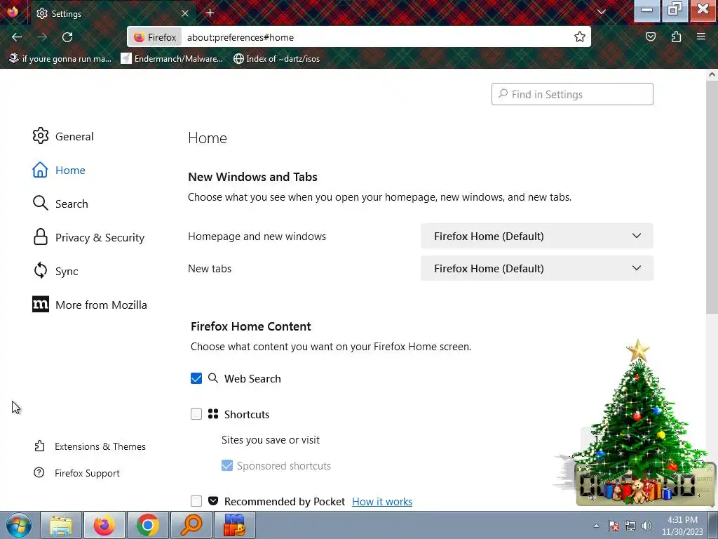Show hidden tray icons arrow
Image resolution: width=718 pixels, height=539 pixels.
[x=596, y=526]
